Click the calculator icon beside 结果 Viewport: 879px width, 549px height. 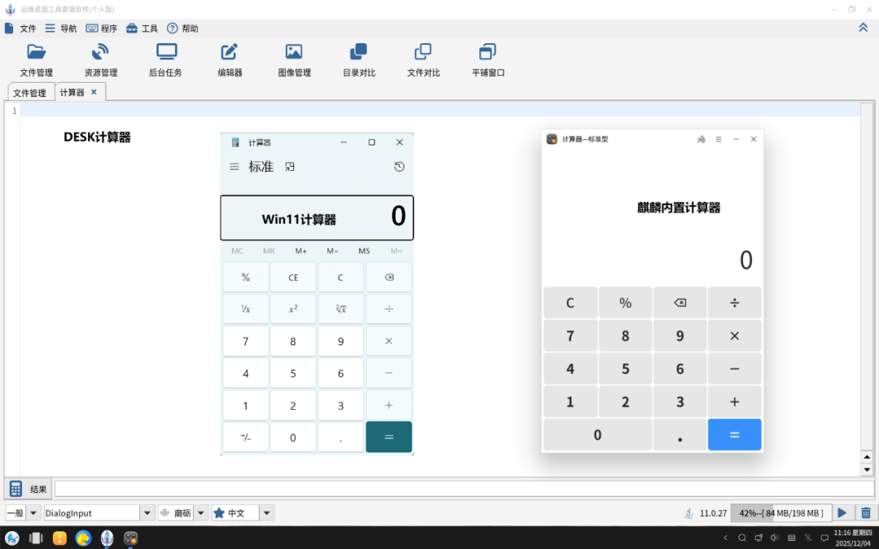click(x=15, y=489)
